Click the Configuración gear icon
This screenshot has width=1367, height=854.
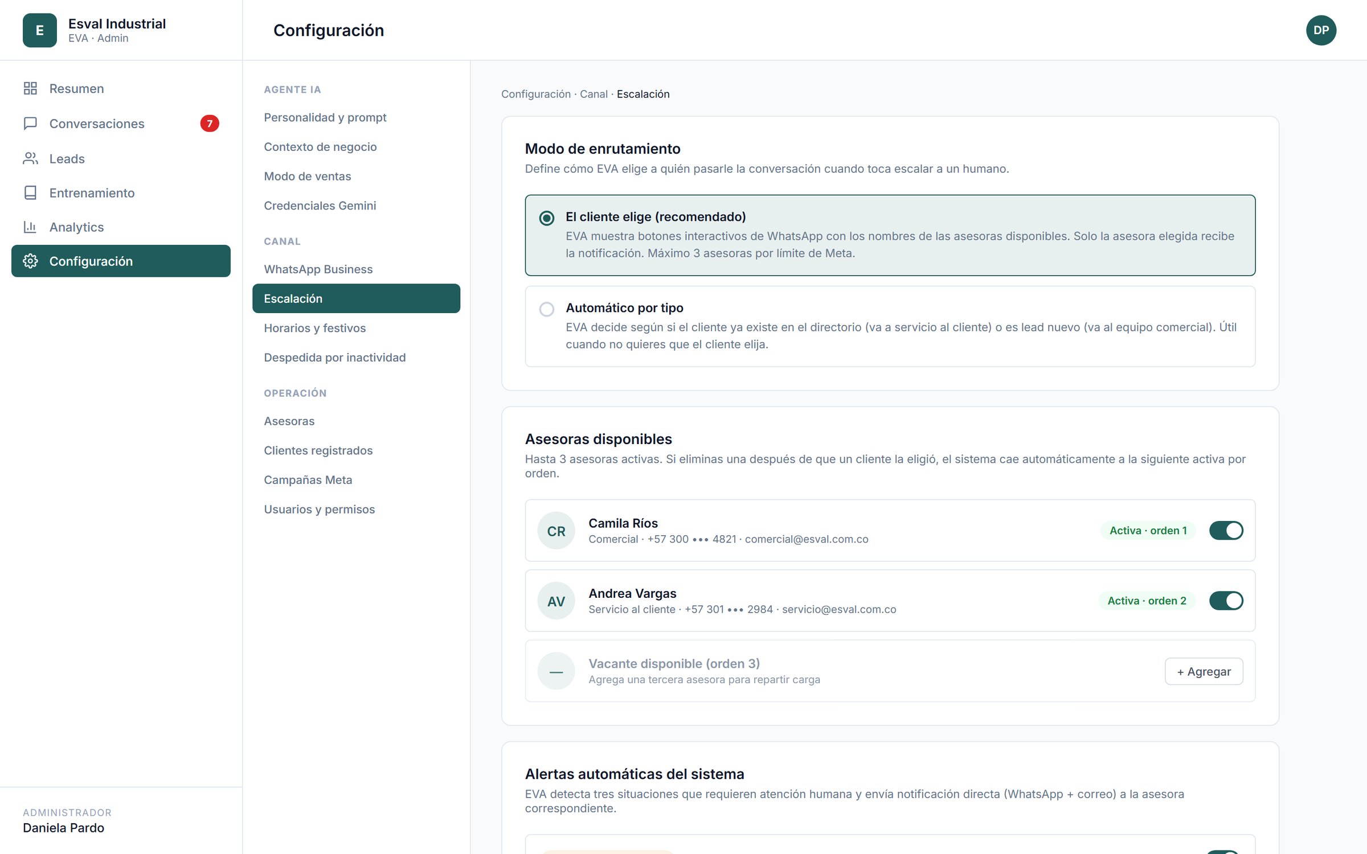30,261
